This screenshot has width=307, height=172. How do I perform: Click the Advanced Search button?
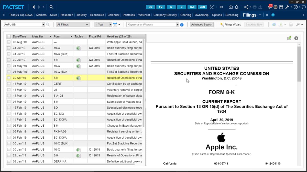(202, 24)
